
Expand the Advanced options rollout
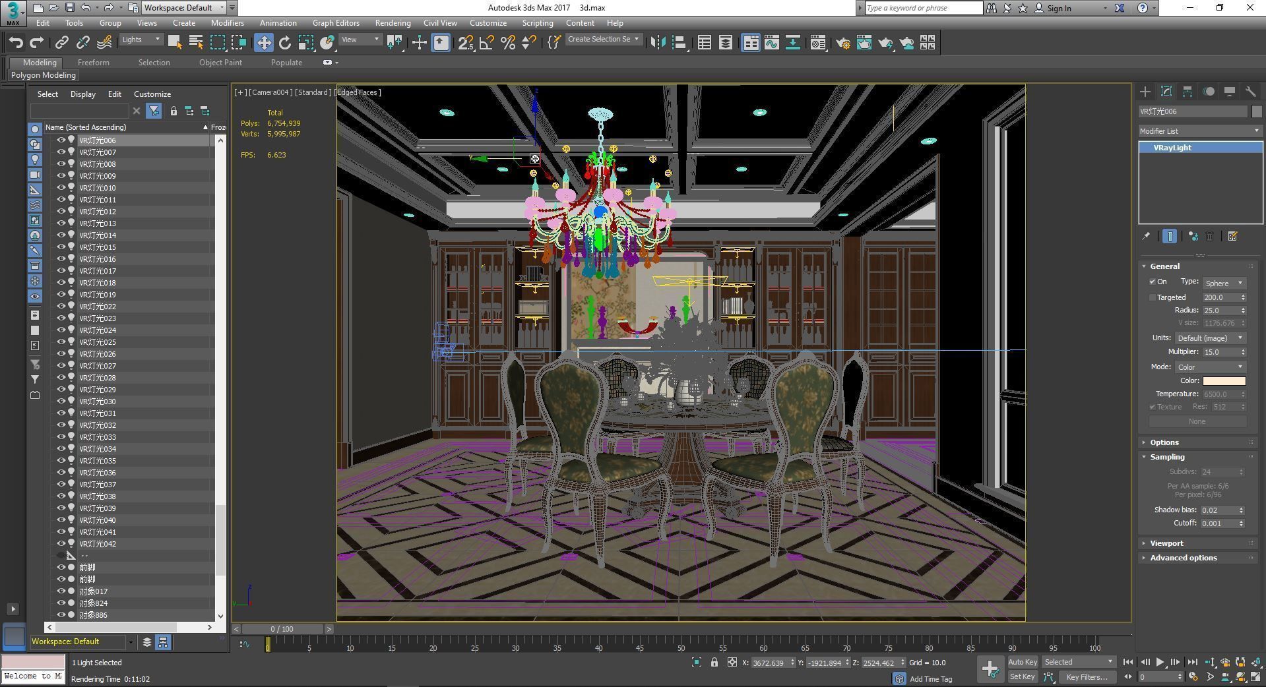point(1184,558)
